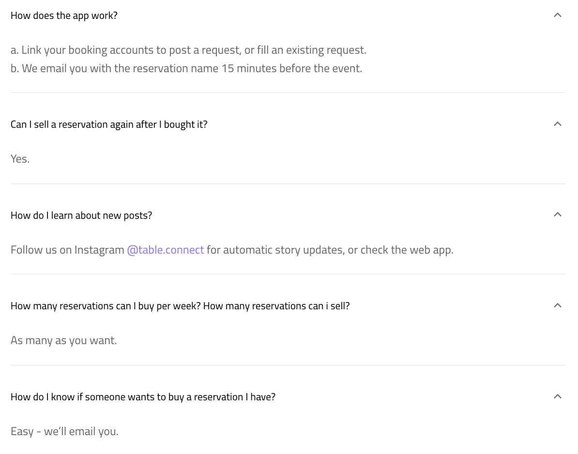Screen dimensions: 578x454
Task: Click the "Yes." answer text
Action: (20, 159)
